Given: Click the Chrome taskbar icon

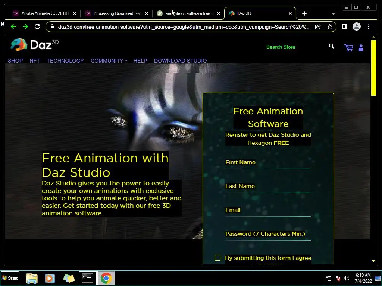Looking at the screenshot, I should tap(106, 278).
